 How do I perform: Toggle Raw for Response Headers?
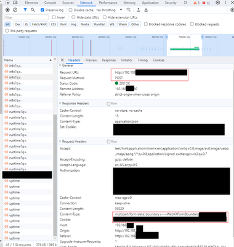pos(108,104)
